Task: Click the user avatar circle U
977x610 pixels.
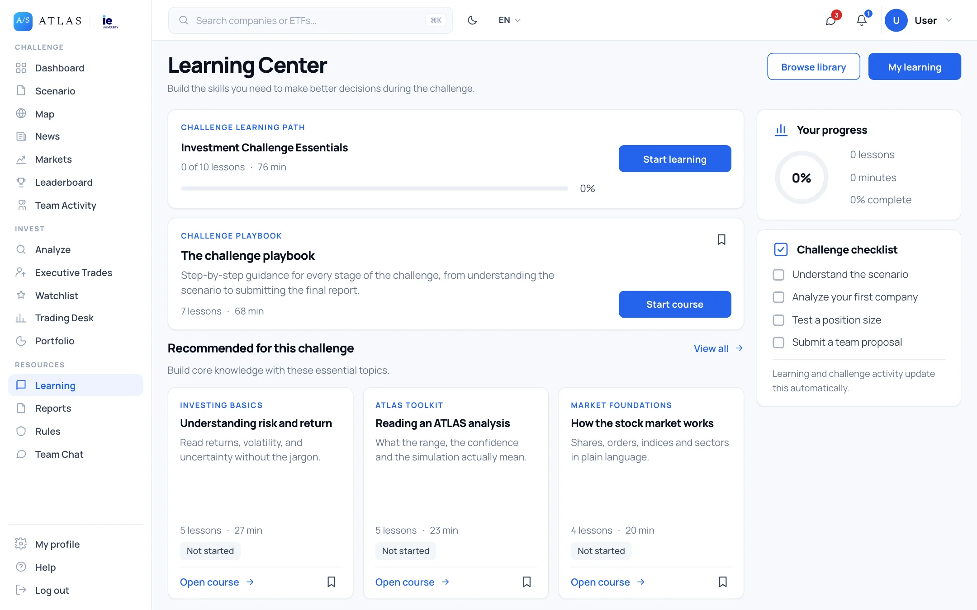Action: (896, 20)
